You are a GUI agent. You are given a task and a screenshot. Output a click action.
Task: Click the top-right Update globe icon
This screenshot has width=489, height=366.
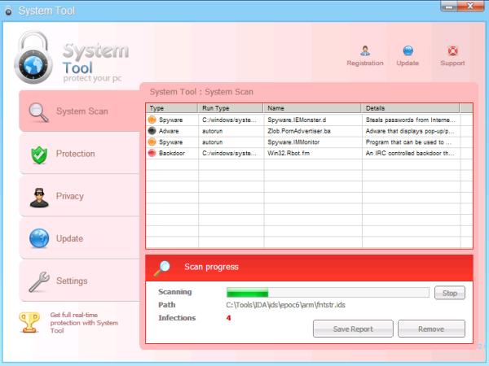pos(408,50)
